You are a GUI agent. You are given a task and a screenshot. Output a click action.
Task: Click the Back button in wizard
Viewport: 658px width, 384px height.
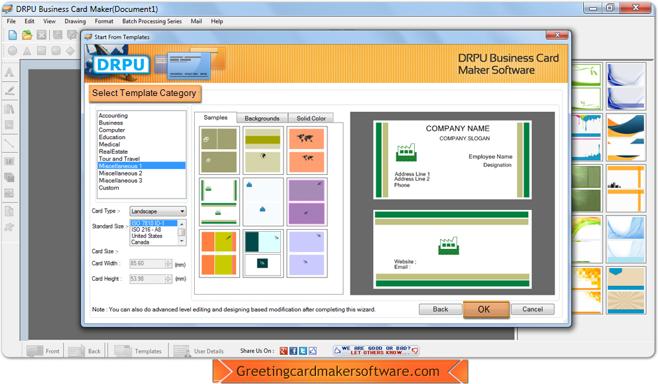441,309
